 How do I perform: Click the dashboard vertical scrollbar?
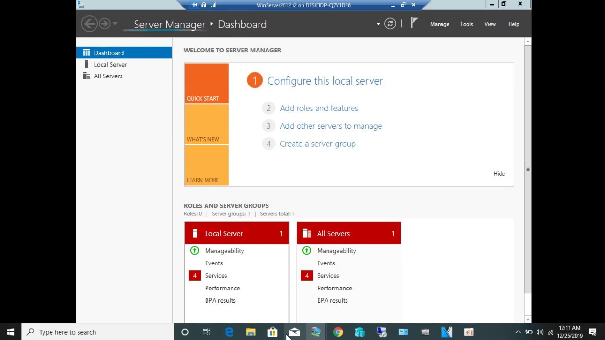coord(528,170)
